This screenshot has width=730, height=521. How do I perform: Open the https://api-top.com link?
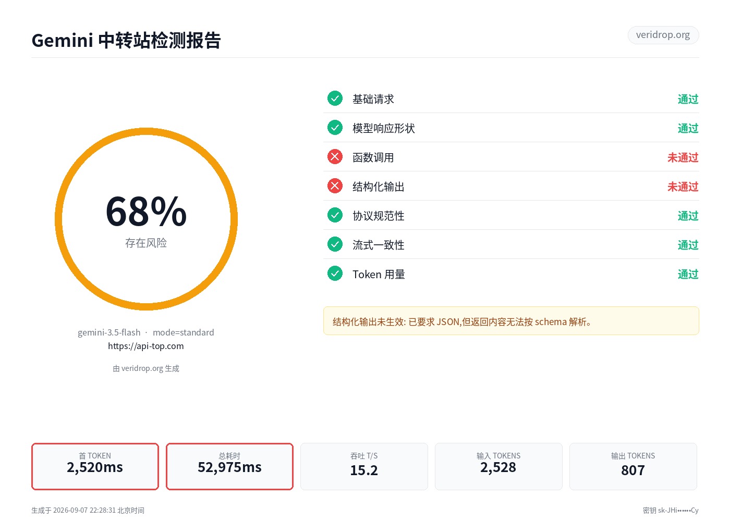(146, 346)
